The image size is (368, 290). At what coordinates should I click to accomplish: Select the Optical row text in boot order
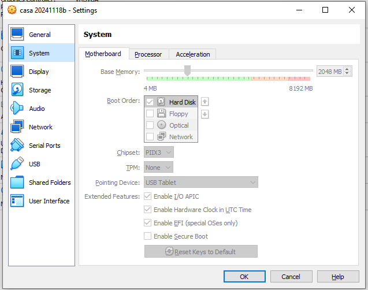pos(179,125)
